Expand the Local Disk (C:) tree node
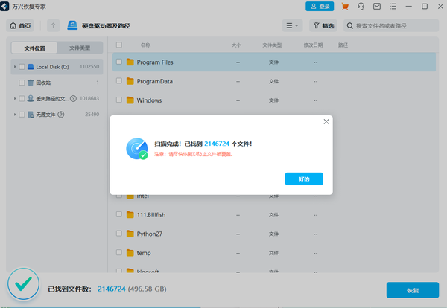This screenshot has width=447, height=308. point(13,66)
